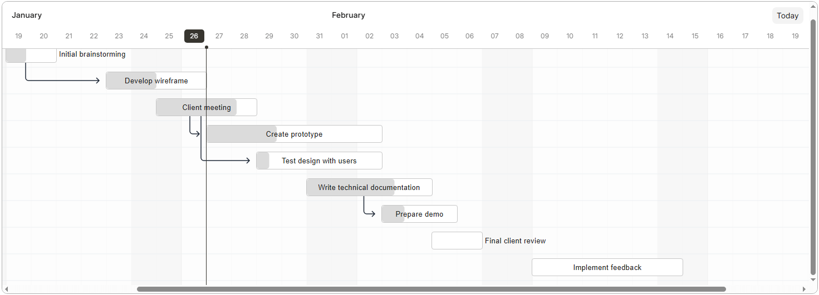Open the Write technical documentation task

click(x=369, y=187)
